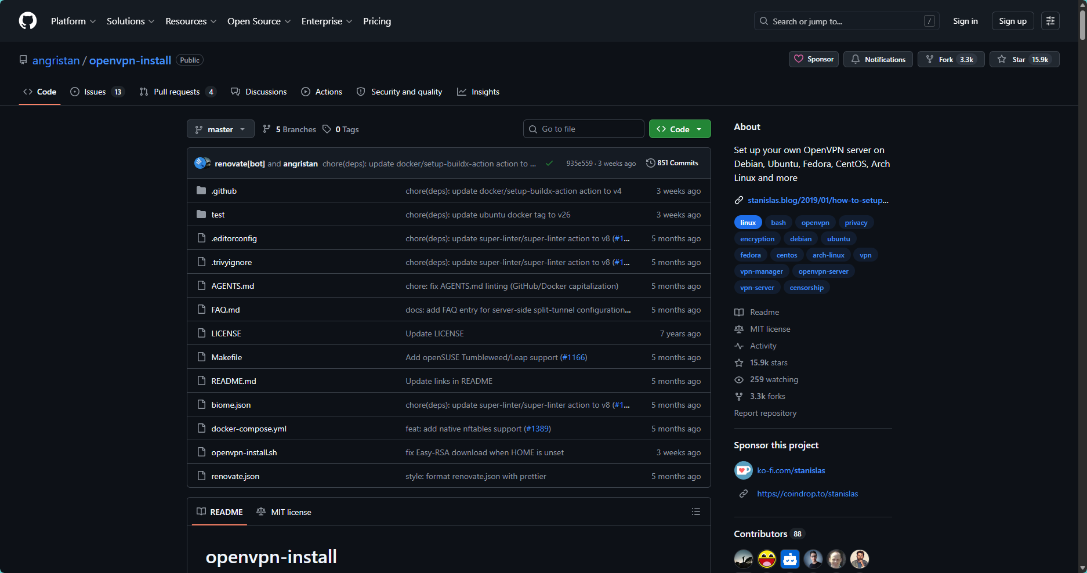Click the test folder icon
The image size is (1087, 573).
(201, 214)
